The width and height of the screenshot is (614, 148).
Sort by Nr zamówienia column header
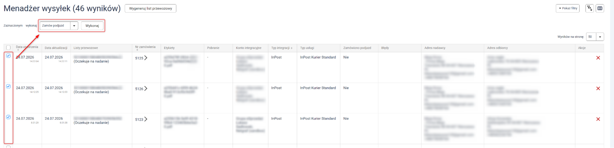click(x=145, y=48)
